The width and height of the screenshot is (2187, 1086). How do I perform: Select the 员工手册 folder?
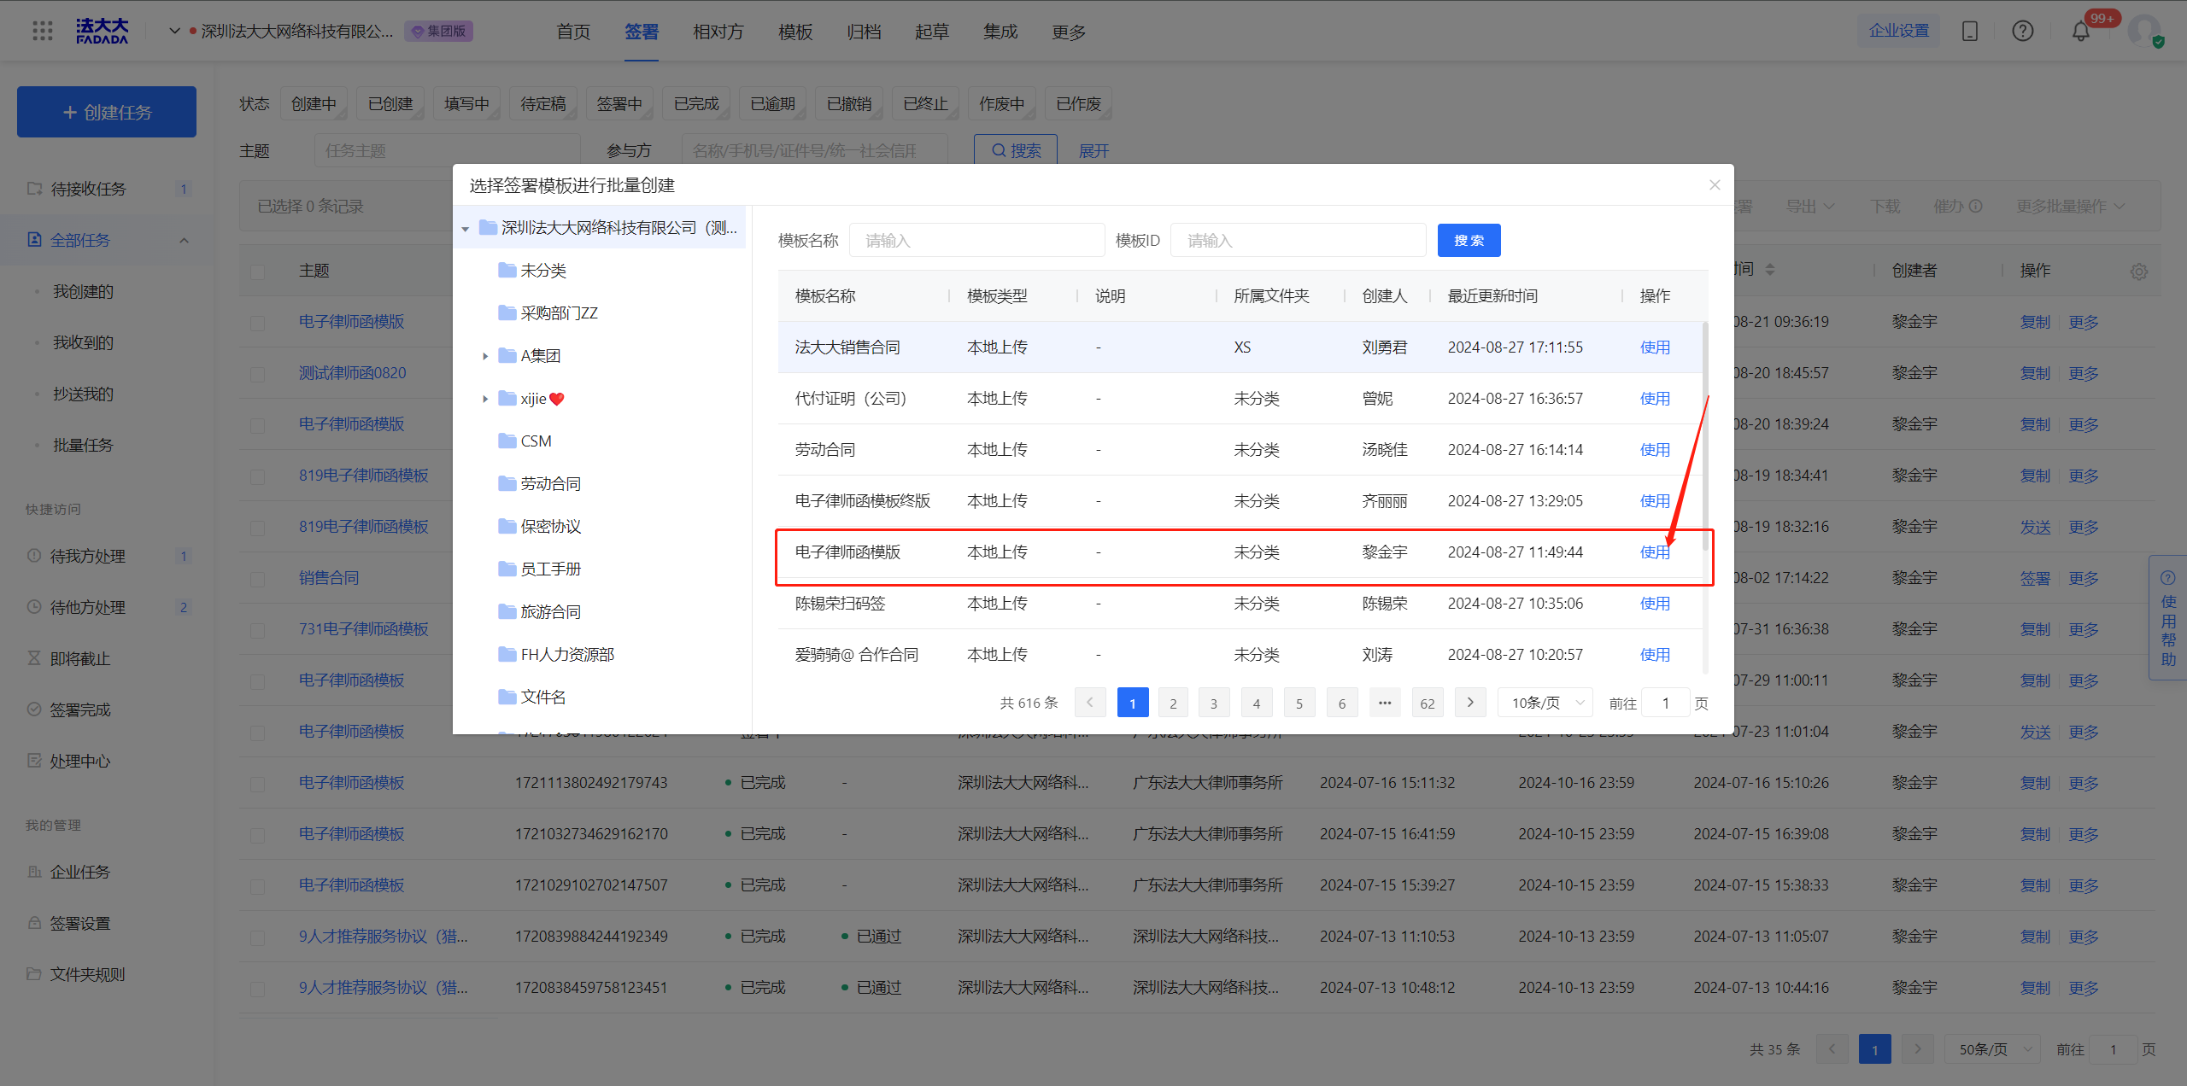pyautogui.click(x=550, y=569)
